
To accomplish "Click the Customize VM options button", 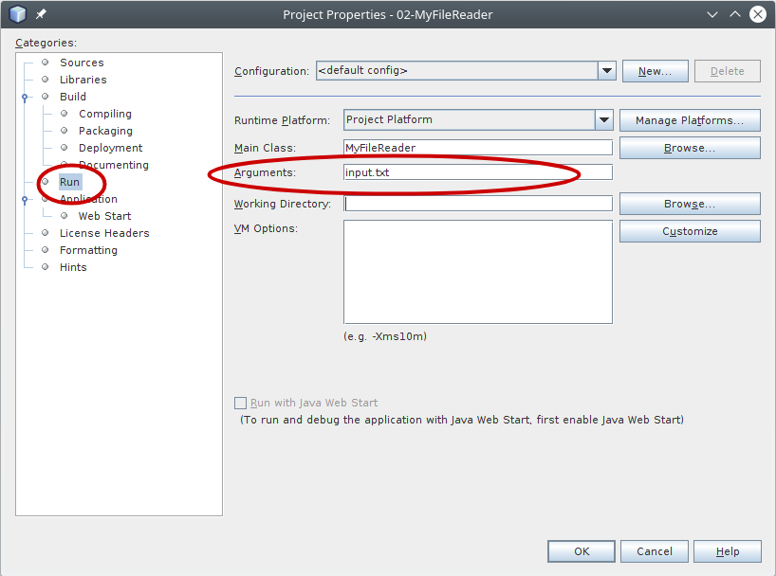I will 690,231.
